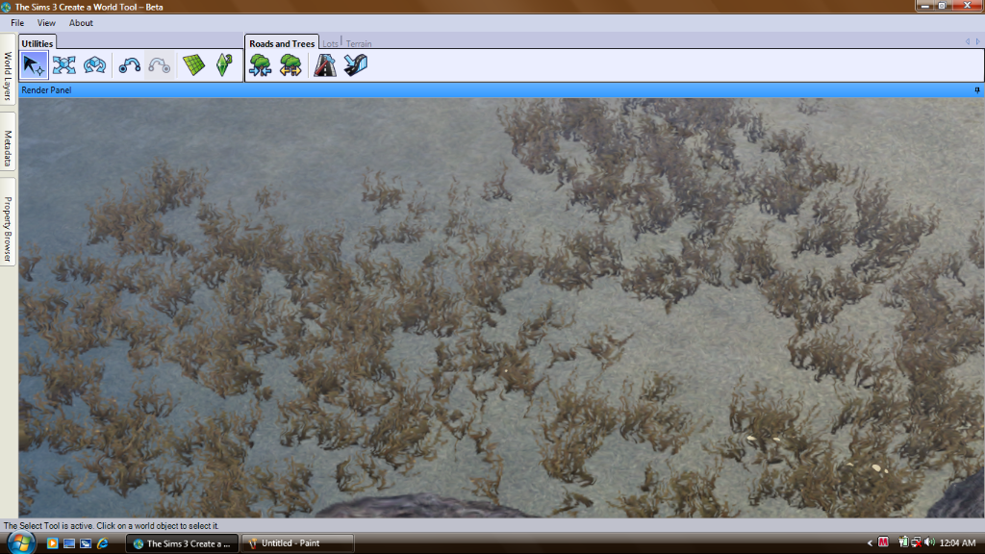Click the battery power tray icon
Screen dimensions: 985x554
pyautogui.click(x=902, y=542)
